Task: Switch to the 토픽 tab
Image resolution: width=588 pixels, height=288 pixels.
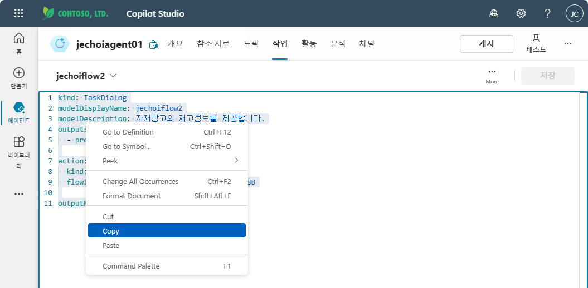Action: 251,44
